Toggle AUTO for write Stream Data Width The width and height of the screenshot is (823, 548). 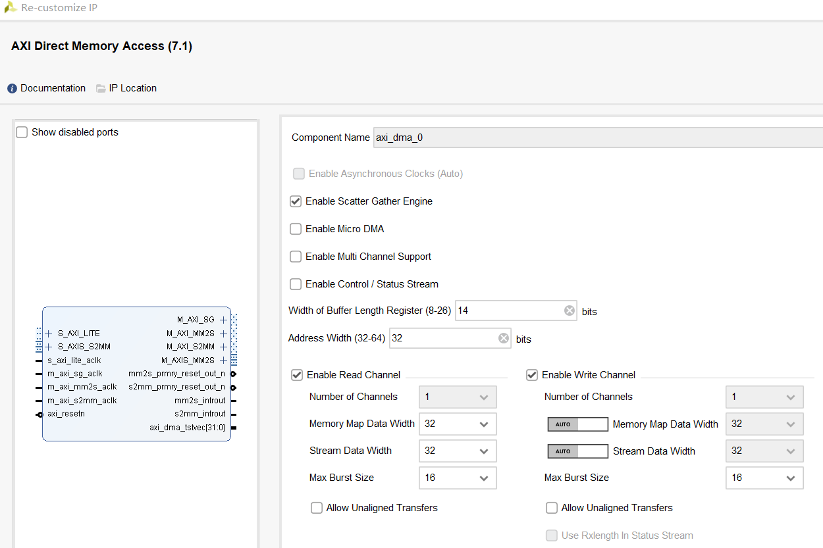pyautogui.click(x=577, y=451)
